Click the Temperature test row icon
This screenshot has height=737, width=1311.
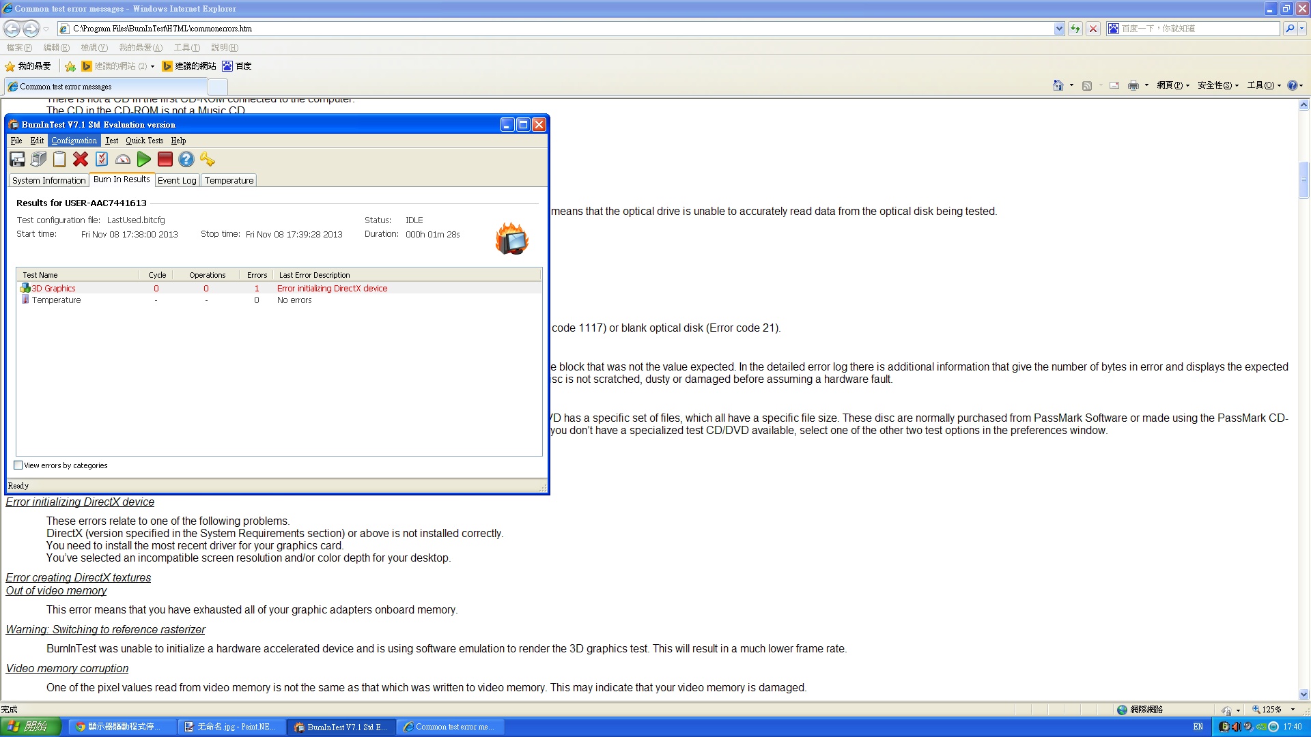click(x=25, y=300)
